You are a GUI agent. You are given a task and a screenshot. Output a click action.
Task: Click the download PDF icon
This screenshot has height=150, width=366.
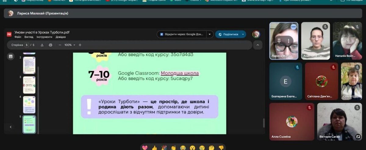pos(42,45)
